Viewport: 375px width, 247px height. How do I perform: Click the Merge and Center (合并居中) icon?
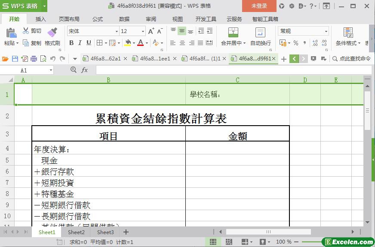tap(233, 33)
